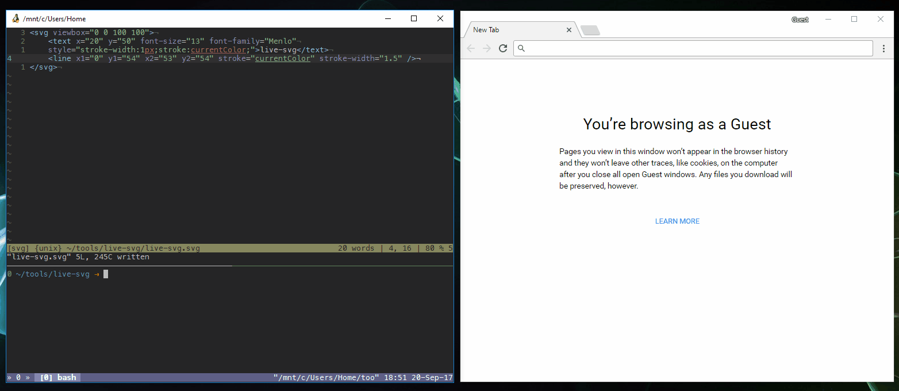The width and height of the screenshot is (899, 391).
Task: Click the x2="53" attribute in code
Action: coord(160,59)
